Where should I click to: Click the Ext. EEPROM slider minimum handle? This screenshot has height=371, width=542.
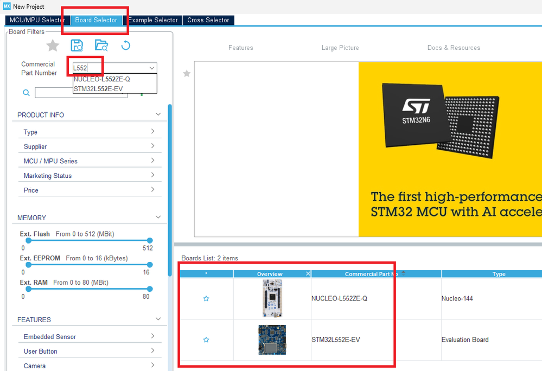tap(29, 265)
